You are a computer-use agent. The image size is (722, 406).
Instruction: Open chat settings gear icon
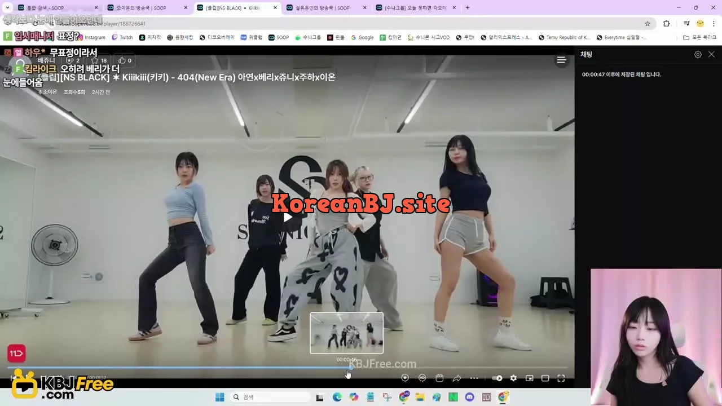(x=698, y=54)
